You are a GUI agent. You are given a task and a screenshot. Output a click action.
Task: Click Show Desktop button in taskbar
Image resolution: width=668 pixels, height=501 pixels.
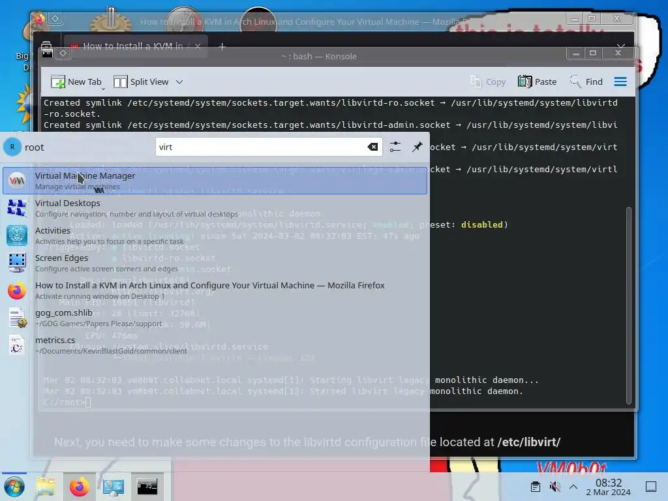(x=651, y=487)
